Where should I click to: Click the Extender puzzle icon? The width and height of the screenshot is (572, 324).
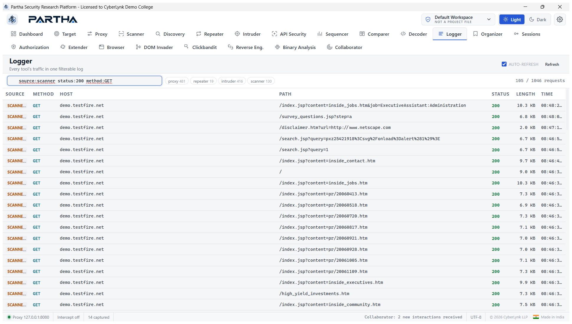click(x=63, y=47)
